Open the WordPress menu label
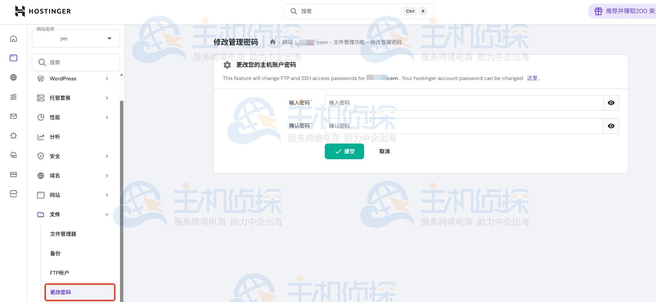The image size is (656, 302). (x=63, y=78)
